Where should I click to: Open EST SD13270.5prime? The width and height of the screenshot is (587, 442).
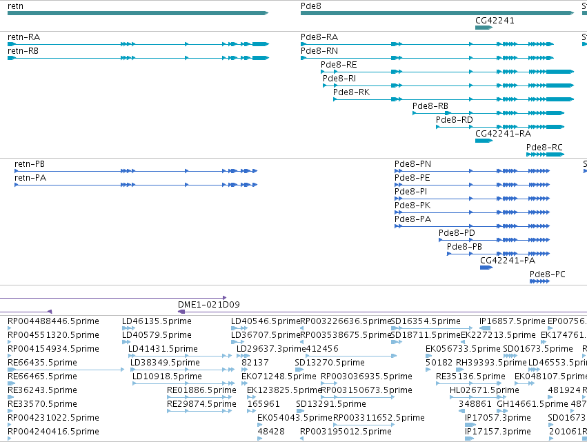(330, 363)
